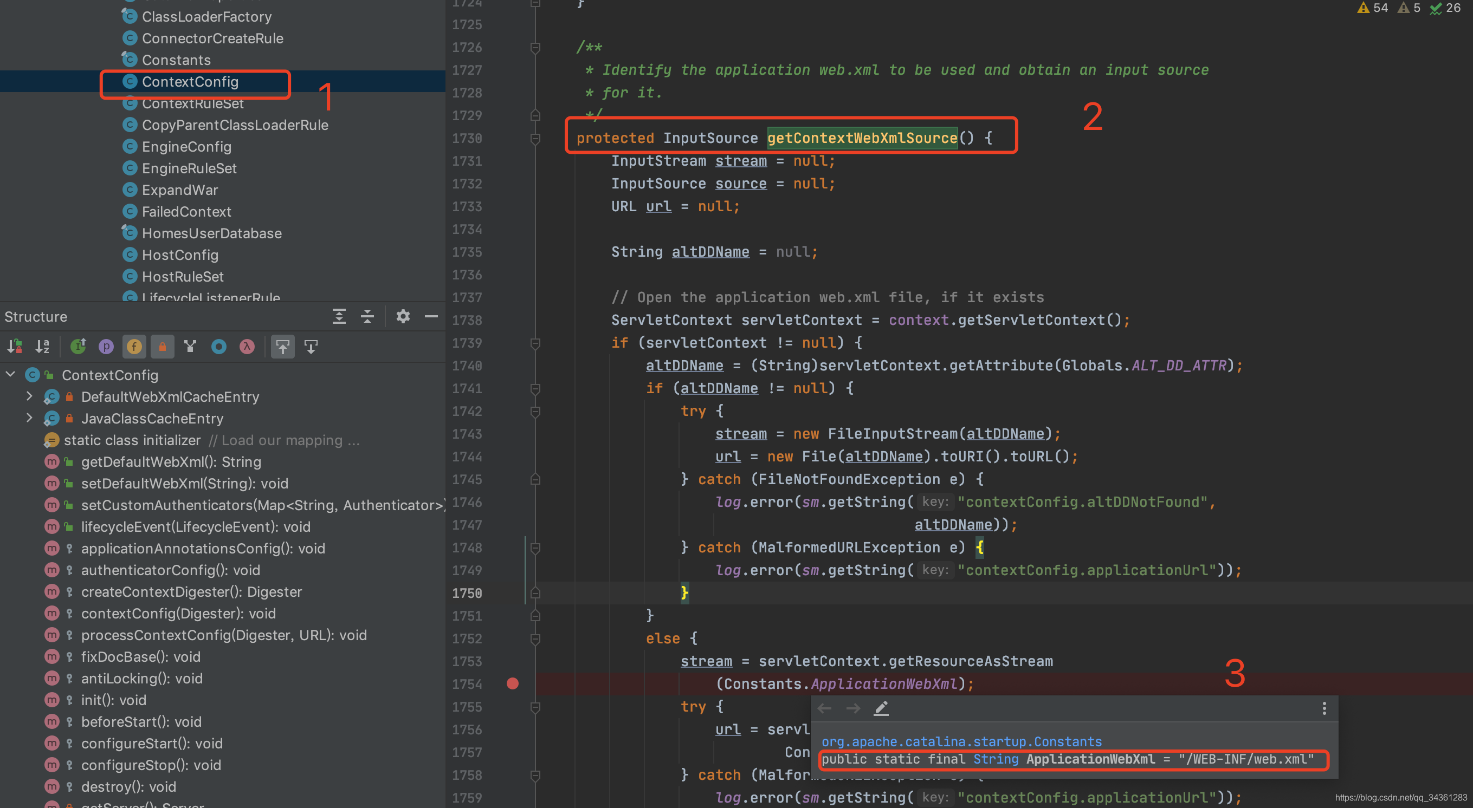
Task: Open EngineRuleSet class
Action: click(x=189, y=168)
